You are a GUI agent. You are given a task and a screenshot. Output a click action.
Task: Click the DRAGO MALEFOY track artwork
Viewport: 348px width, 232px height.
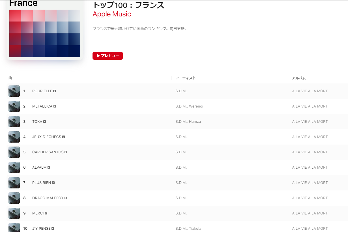[14, 198]
